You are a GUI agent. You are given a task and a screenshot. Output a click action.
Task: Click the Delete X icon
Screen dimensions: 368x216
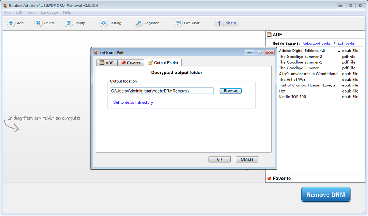pos(38,23)
